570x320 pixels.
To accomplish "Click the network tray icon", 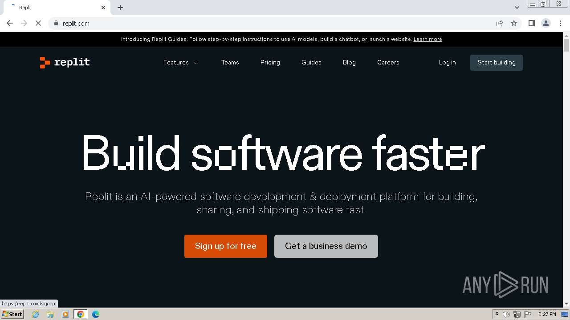I will [x=517, y=314].
